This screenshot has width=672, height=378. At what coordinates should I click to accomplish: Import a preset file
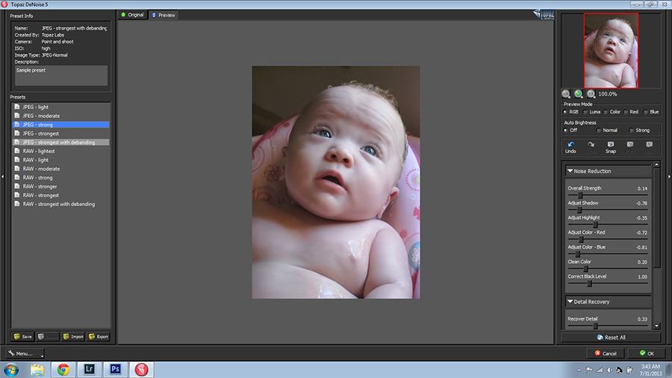coord(73,336)
